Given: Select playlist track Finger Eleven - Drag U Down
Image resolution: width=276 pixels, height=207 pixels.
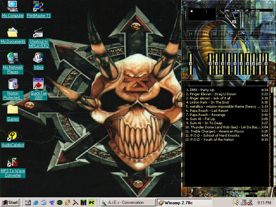Looking at the screenshot, I should click(227, 94).
